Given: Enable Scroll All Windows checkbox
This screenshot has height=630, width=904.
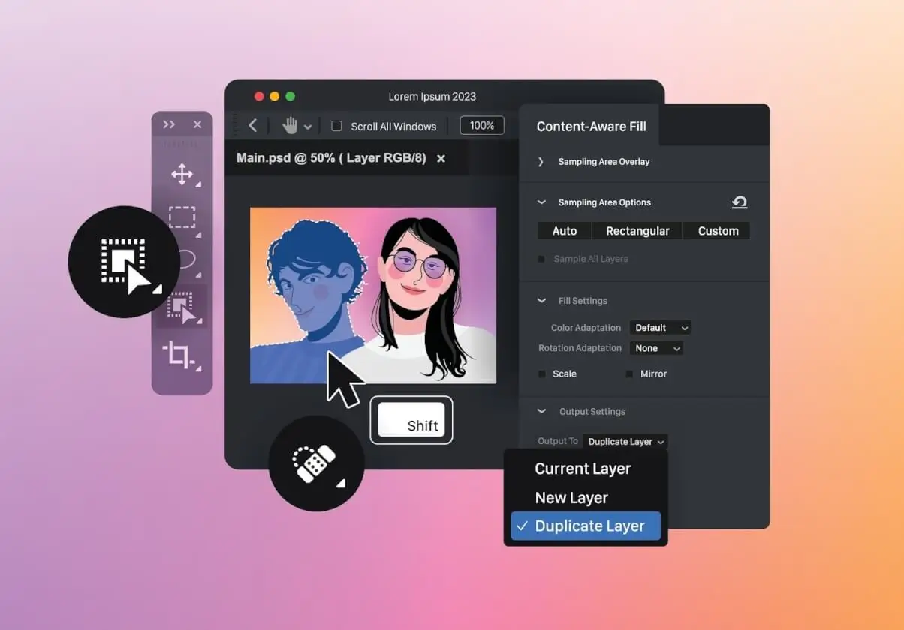Looking at the screenshot, I should [337, 126].
